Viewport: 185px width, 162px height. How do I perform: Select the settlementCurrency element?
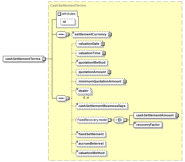coord(91,34)
